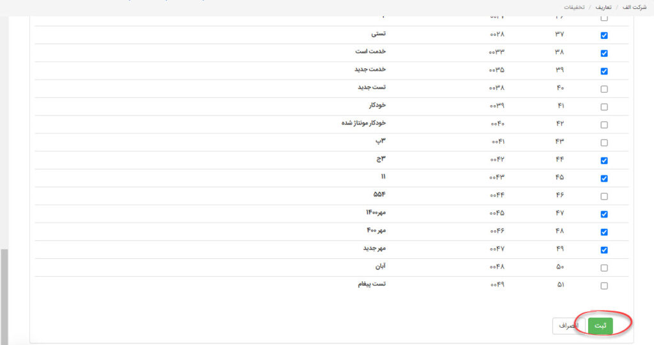This screenshot has height=345, width=654.
Task: Open the شرکت الف breadcrumb link
Action: click(x=634, y=8)
